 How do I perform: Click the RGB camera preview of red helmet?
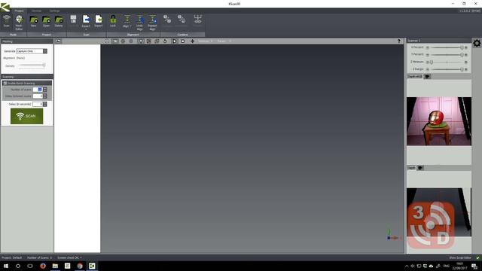(439, 121)
